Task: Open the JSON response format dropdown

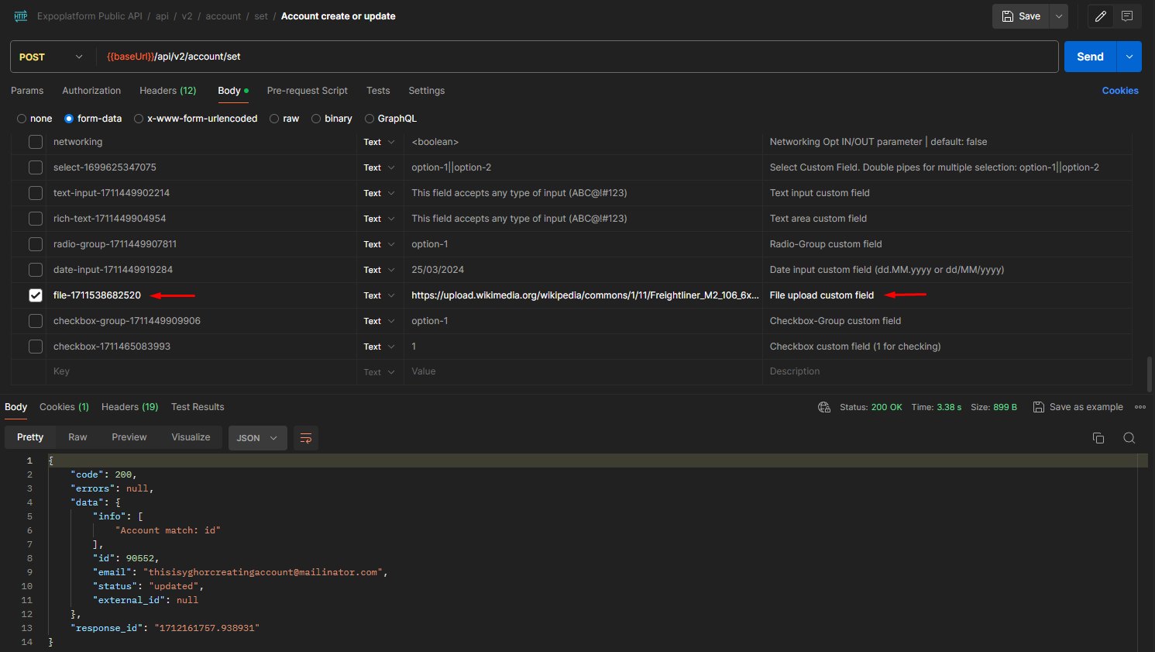Action: click(257, 437)
